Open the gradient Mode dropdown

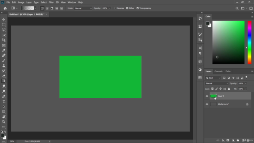tap(83, 8)
